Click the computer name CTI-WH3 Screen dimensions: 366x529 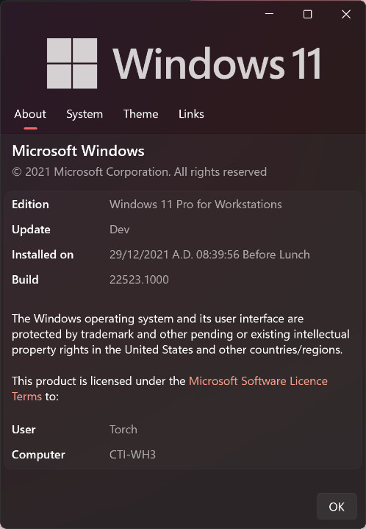coord(132,455)
